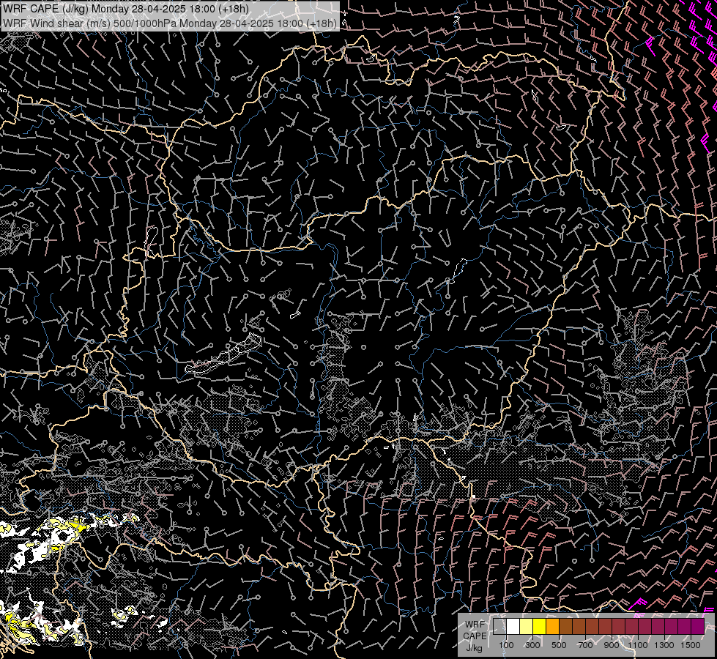Select the bright yellow CAPE legend swatch
This screenshot has width=717, height=659.
(x=540, y=627)
